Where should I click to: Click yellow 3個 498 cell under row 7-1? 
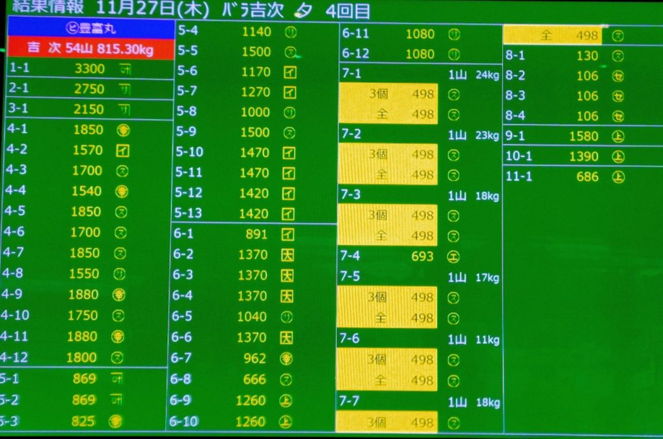point(388,94)
